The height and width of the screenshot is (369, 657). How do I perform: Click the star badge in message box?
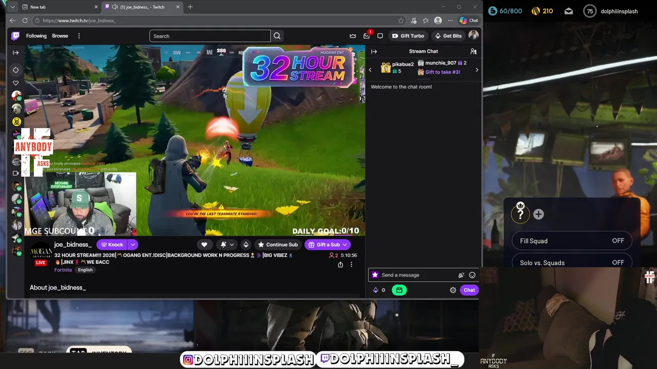375,275
